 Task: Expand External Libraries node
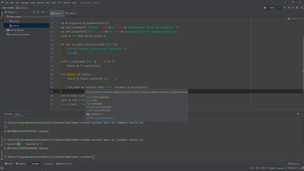coord(5,30)
